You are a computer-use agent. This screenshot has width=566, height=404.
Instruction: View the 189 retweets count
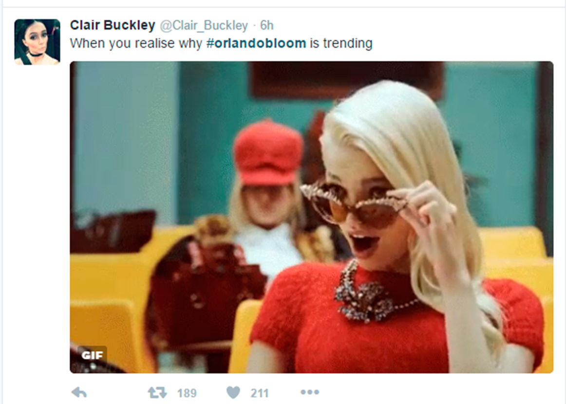187,393
